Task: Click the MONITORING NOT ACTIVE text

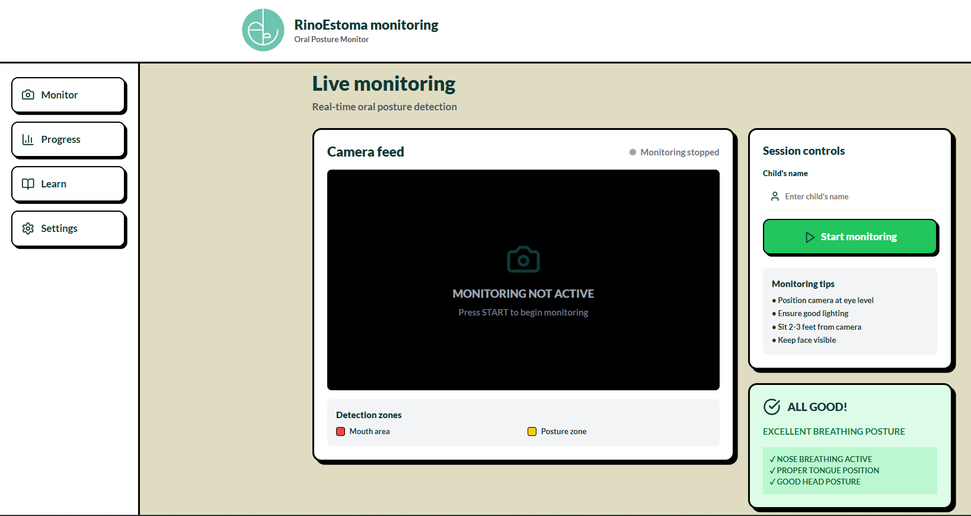Action: (x=523, y=294)
